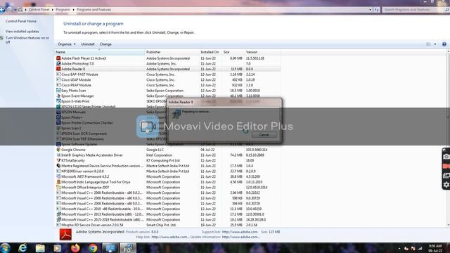Screen dimensions: 450x253
Task: Sort the list by Version column
Action: click(262, 52)
